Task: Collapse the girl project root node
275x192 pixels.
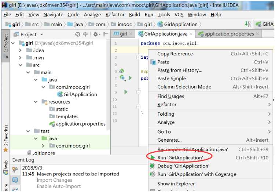Action: pyautogui.click(x=13, y=43)
